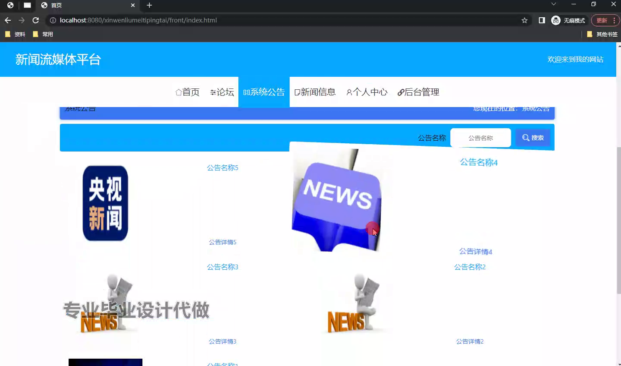View site information icon in address bar
The height and width of the screenshot is (366, 621).
tap(53, 20)
